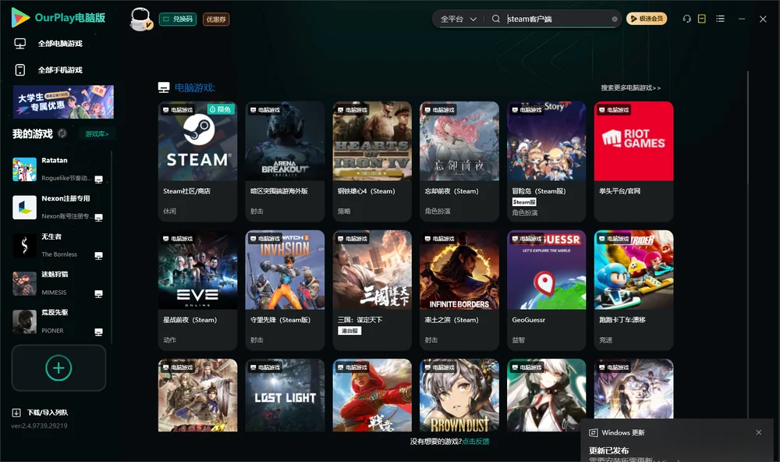780x462 pixels.
Task: Open customer service headset icon
Action: (687, 19)
